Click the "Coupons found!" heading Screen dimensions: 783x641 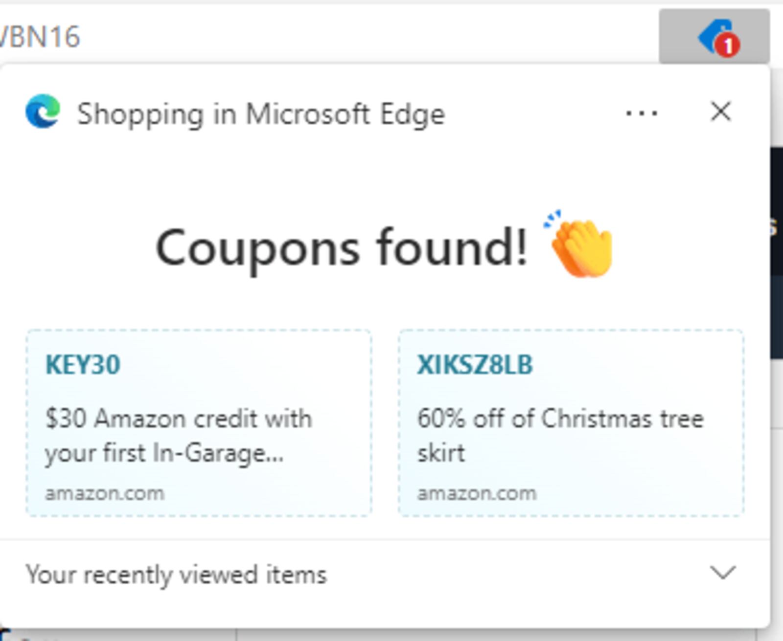click(342, 248)
